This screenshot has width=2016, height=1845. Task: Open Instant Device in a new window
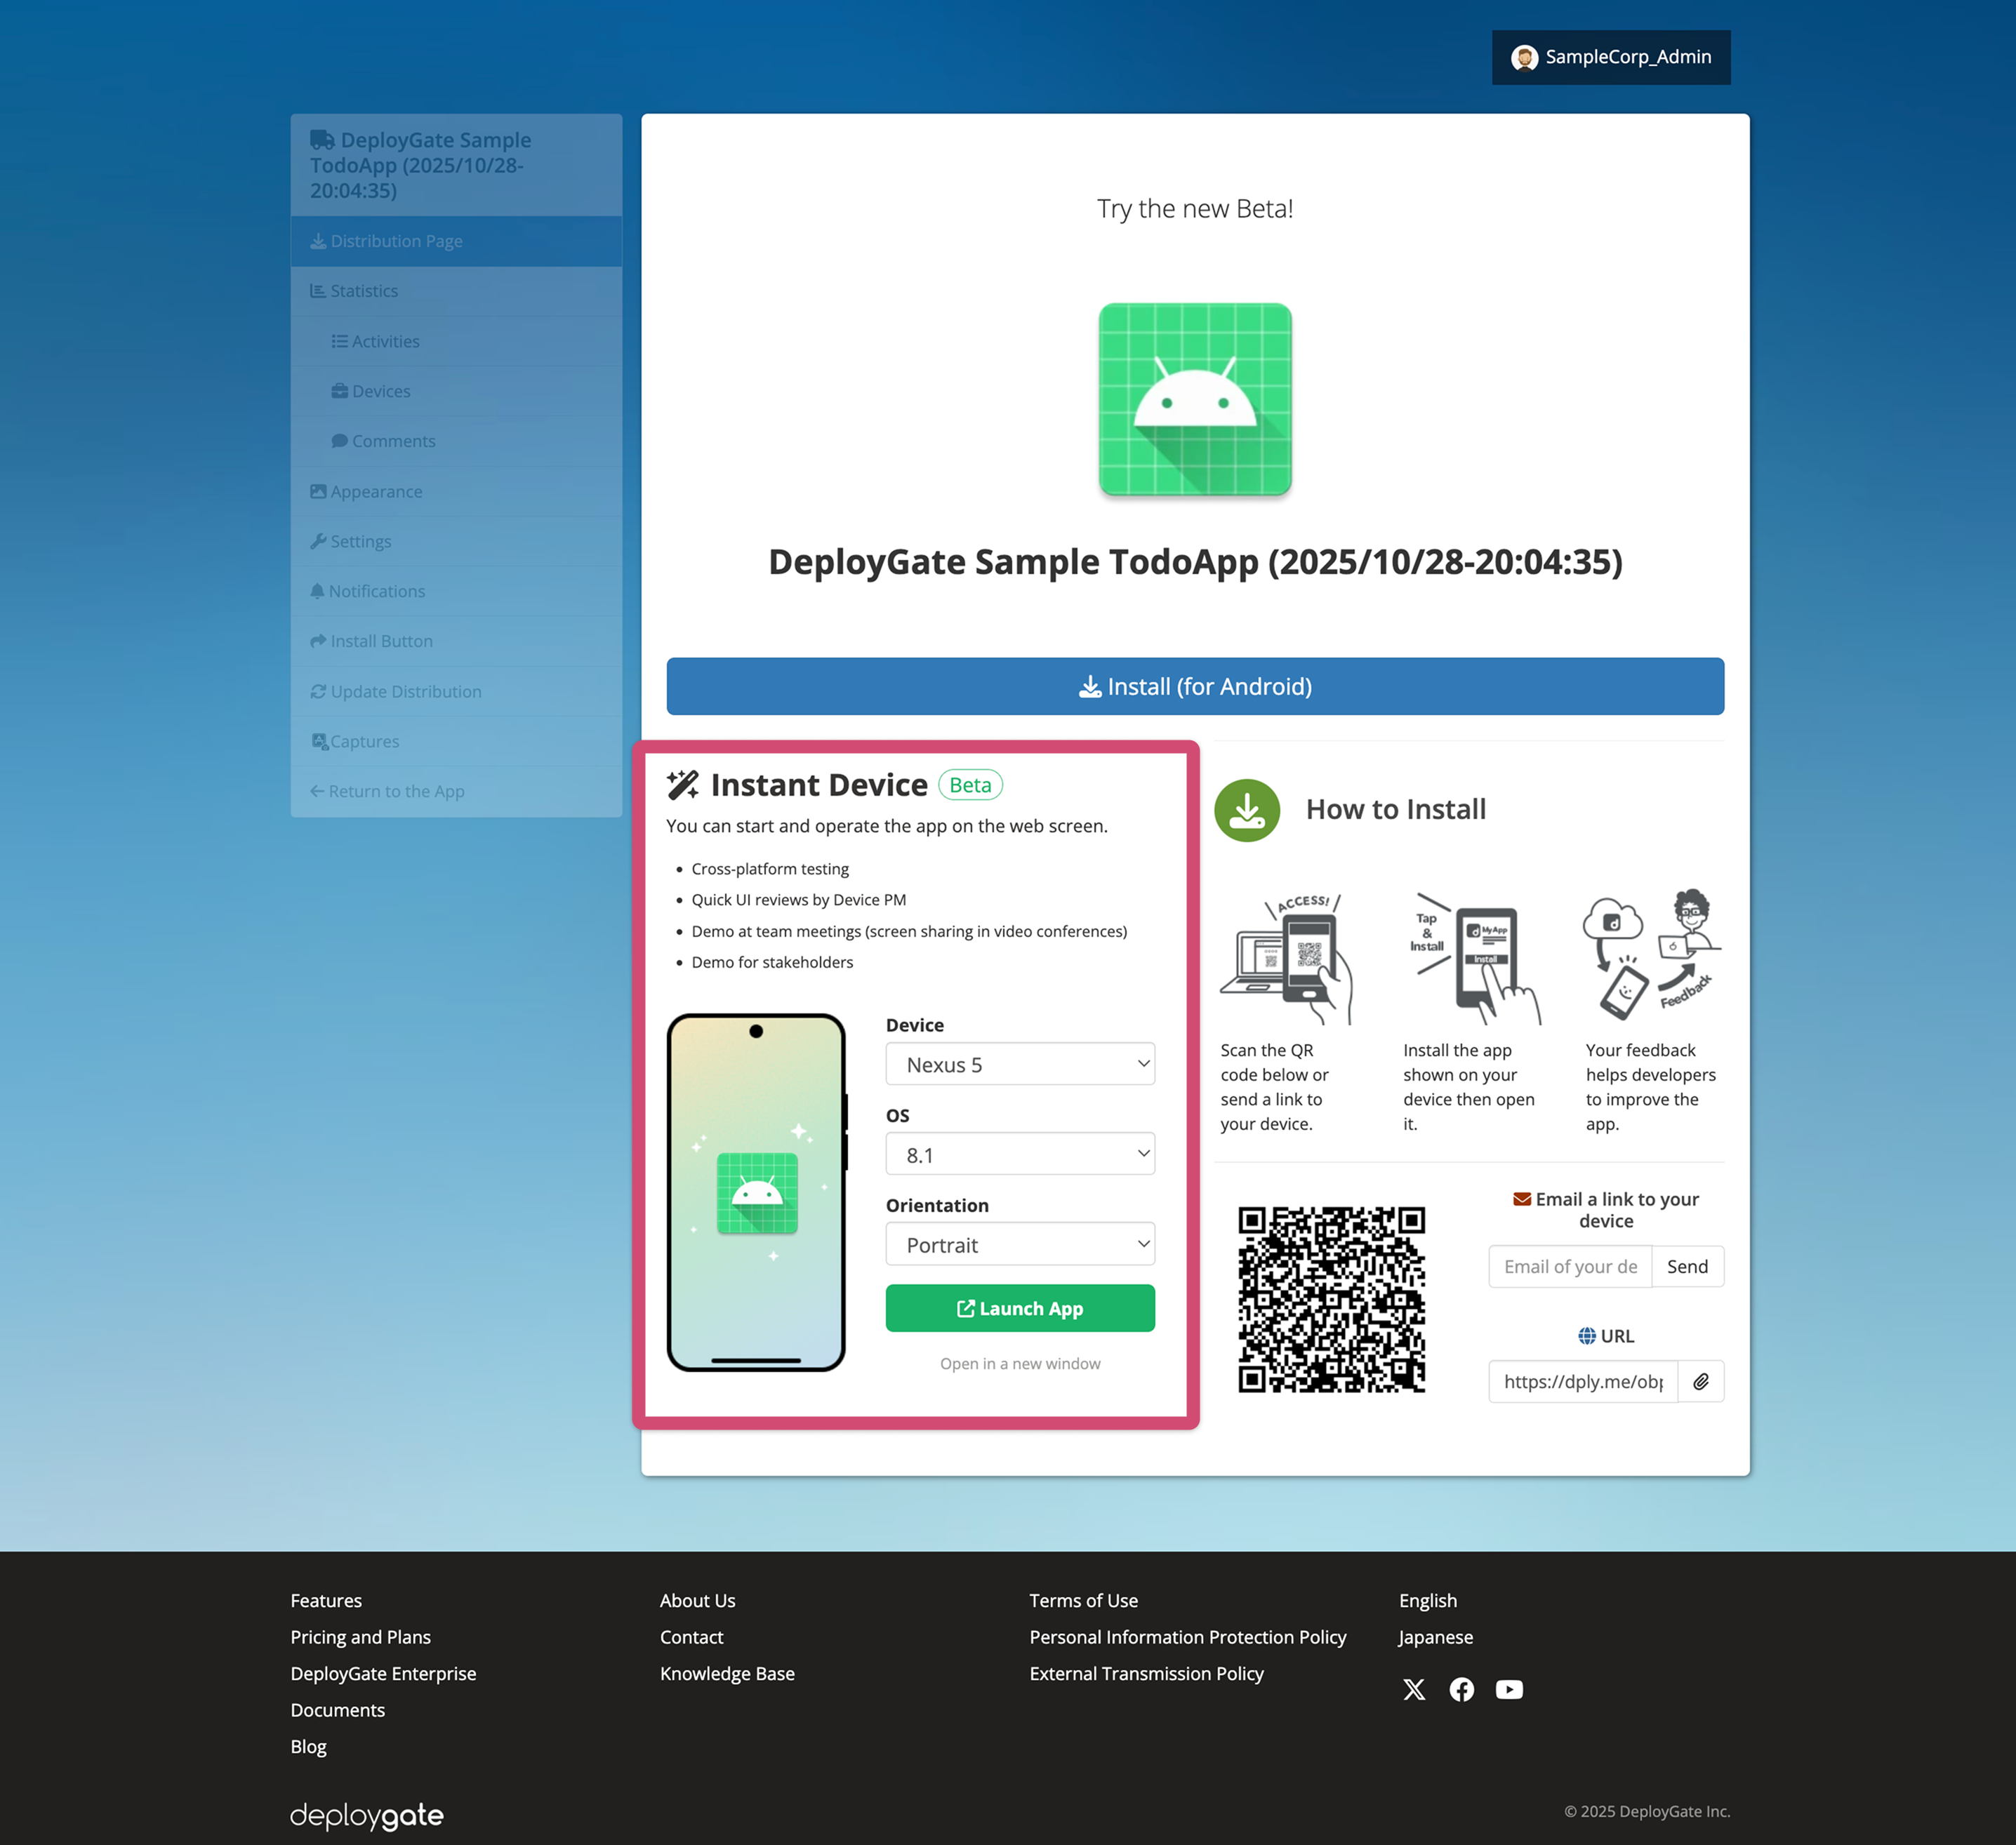pyautogui.click(x=1020, y=1363)
